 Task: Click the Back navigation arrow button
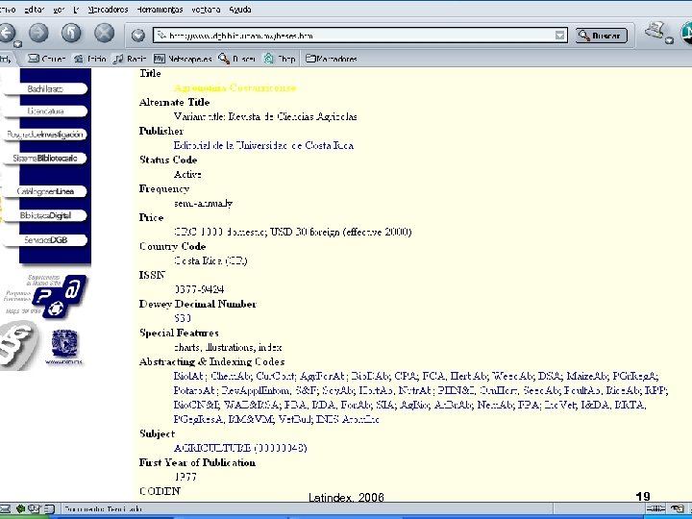click(6, 33)
